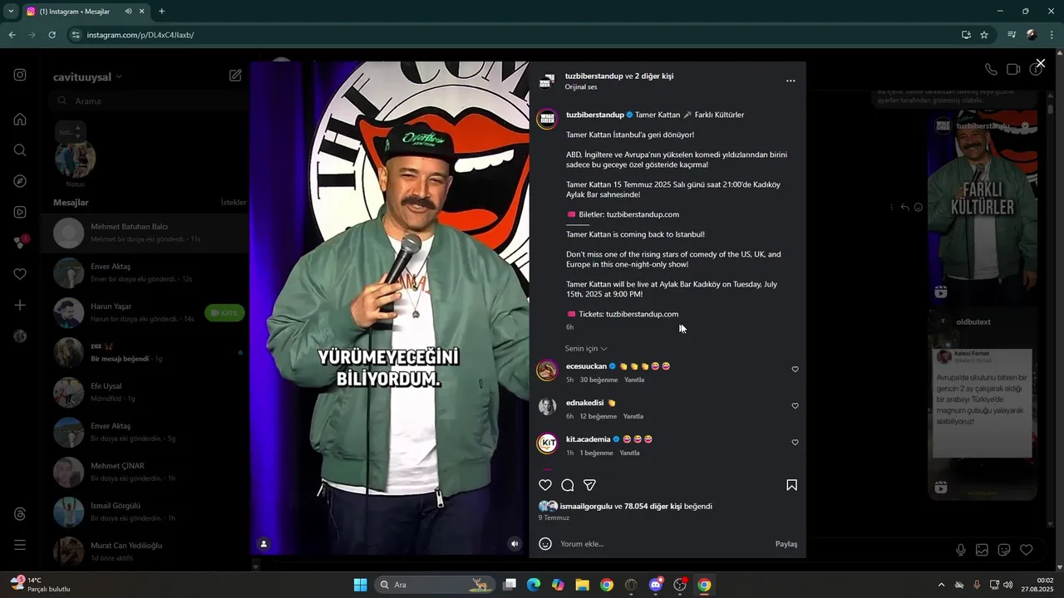Open note bubble above profile picture
Screen dimensions: 1064x598
pos(69,131)
